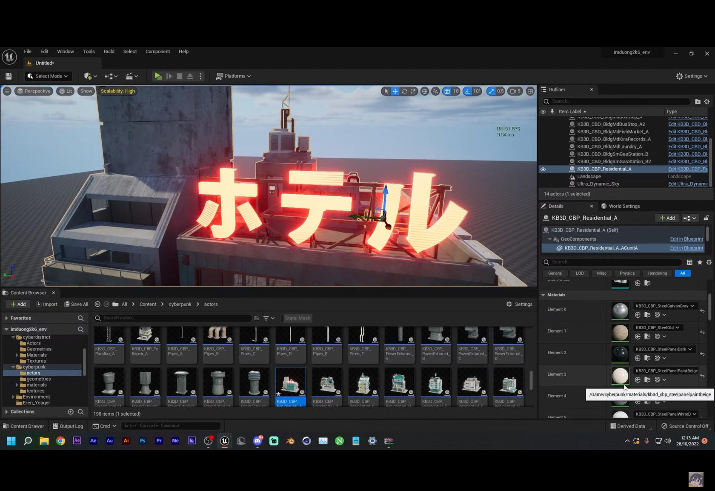Click the Unreal Engine icon in taskbar
The image size is (715, 491).
point(225,441)
